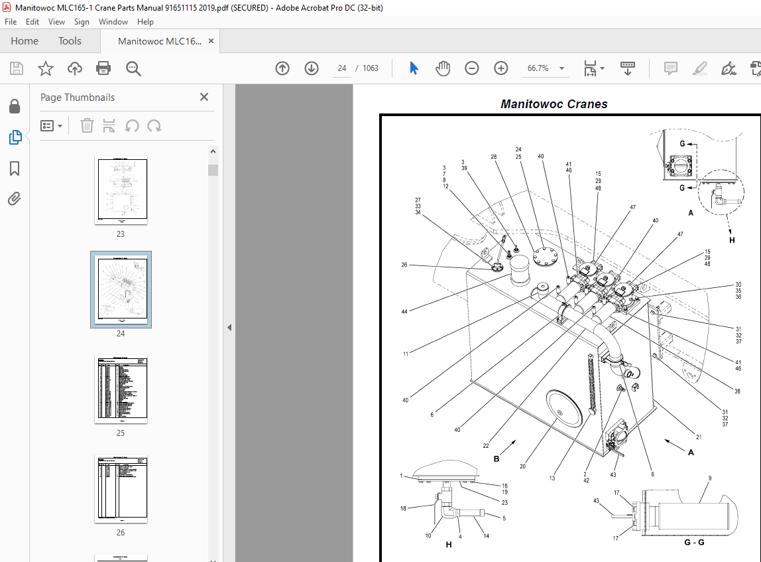This screenshot has height=562, width=761.
Task: Click the cloud upload icon
Action: (75, 68)
